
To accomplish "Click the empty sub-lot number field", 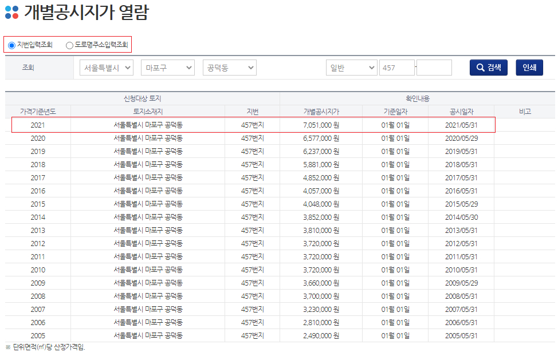I will click(x=434, y=68).
